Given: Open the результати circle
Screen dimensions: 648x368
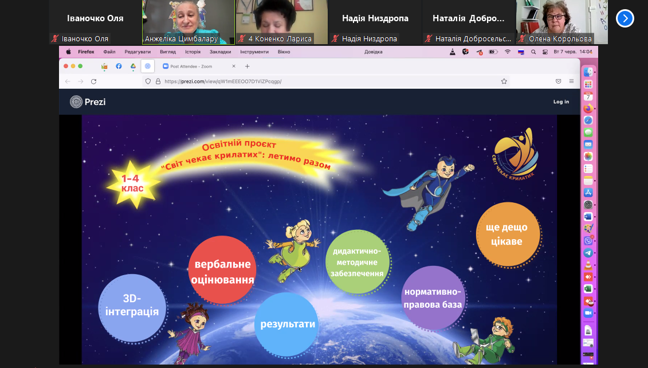Looking at the screenshot, I should pos(287,324).
